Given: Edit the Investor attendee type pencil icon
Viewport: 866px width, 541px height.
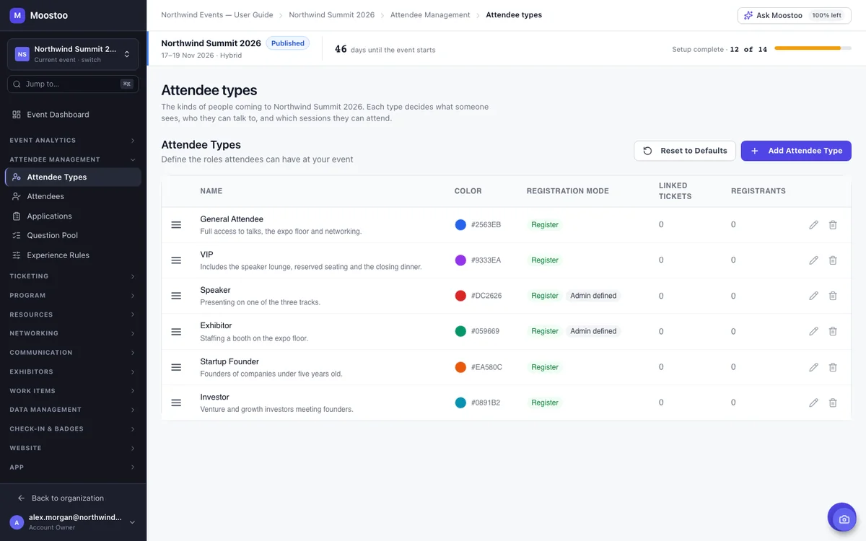Looking at the screenshot, I should pos(813,403).
